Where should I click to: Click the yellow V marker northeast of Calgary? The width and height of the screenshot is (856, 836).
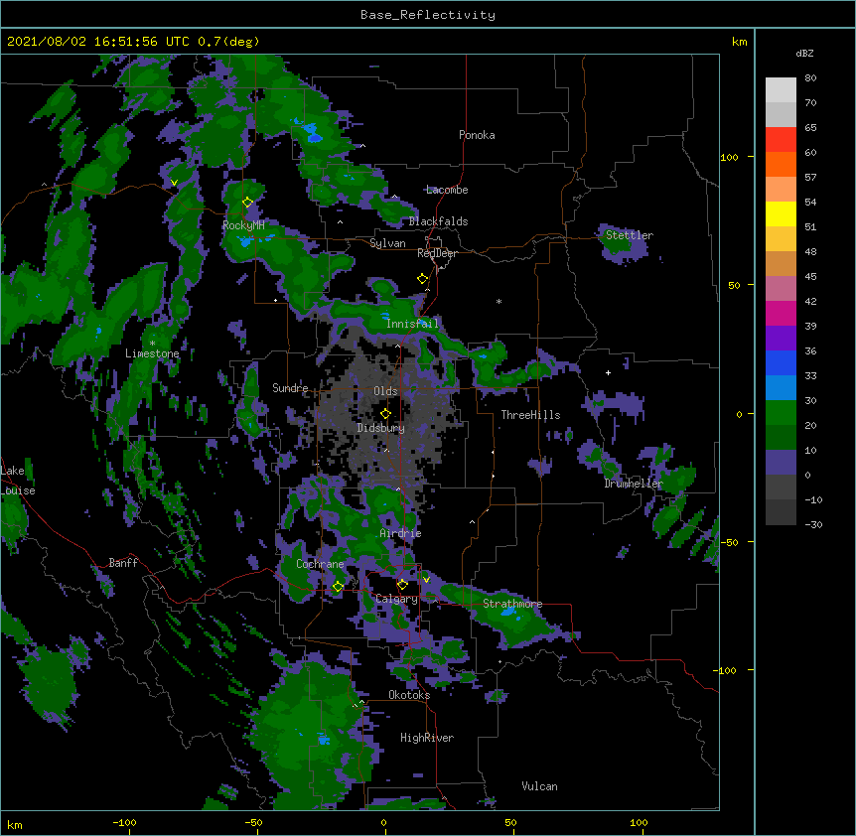click(x=426, y=580)
